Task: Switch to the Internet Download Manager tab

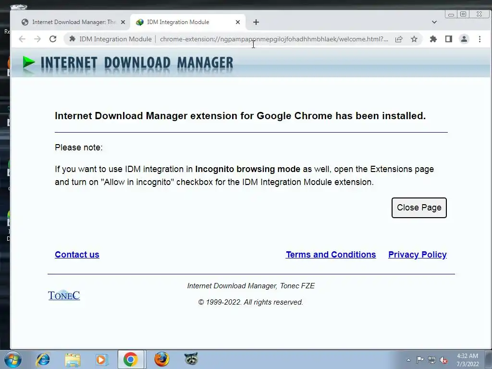Action: point(74,22)
